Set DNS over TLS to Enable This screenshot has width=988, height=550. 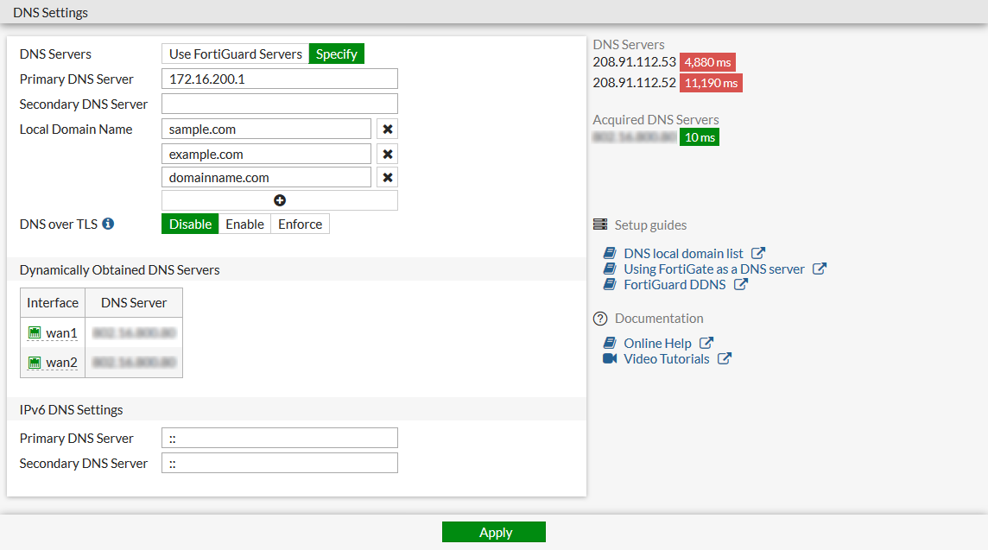tap(244, 224)
